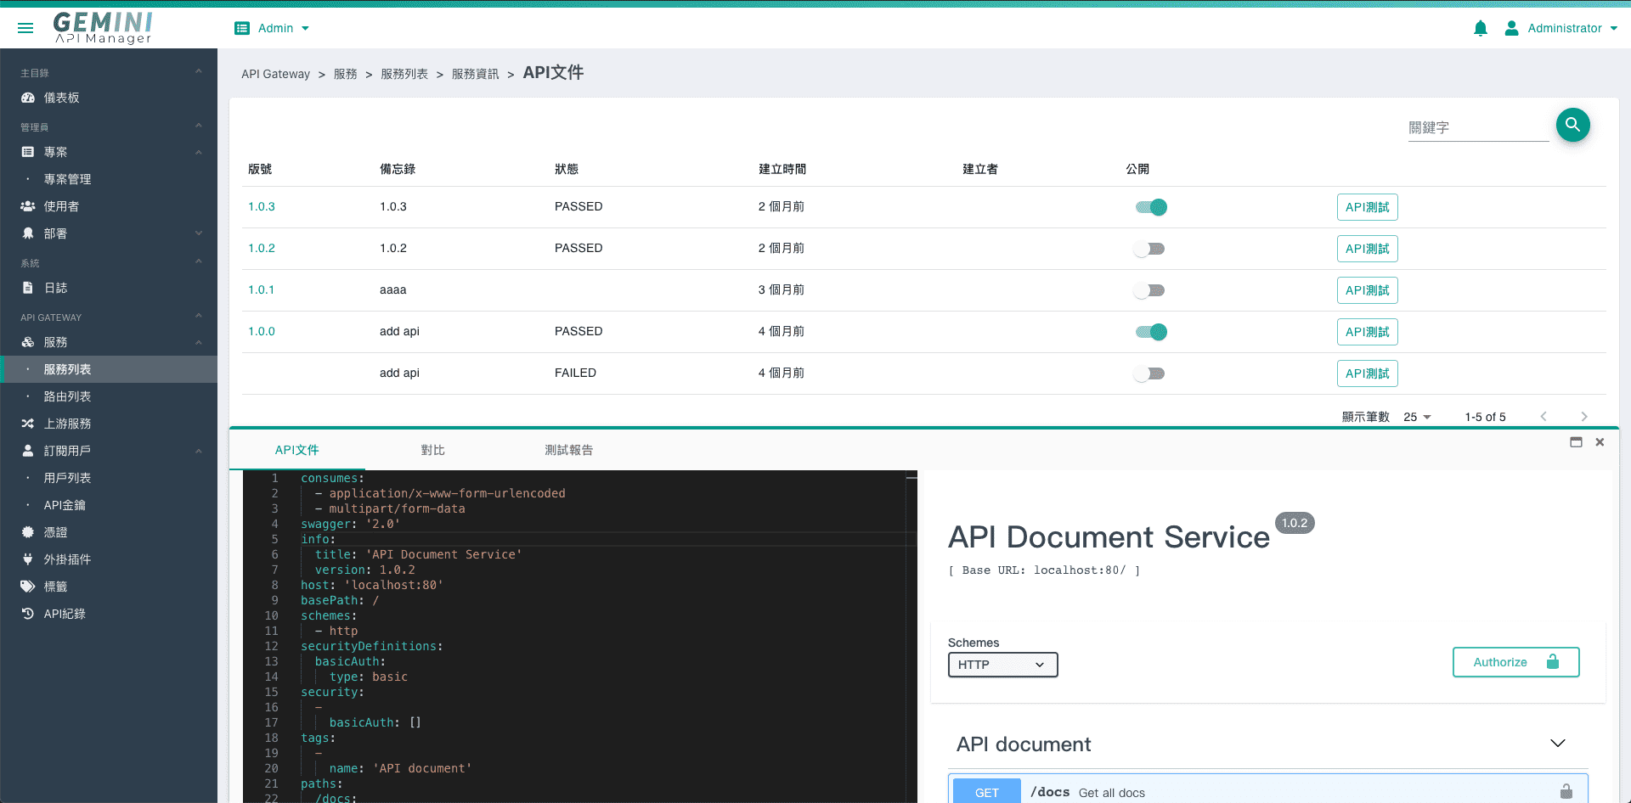The height and width of the screenshot is (803, 1631).
Task: Select 服務列表 in sidebar
Action: (109, 369)
